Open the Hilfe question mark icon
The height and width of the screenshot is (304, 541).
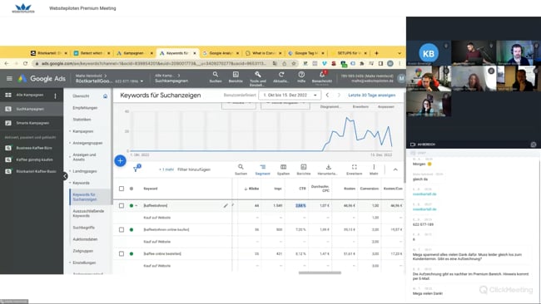(301, 77)
